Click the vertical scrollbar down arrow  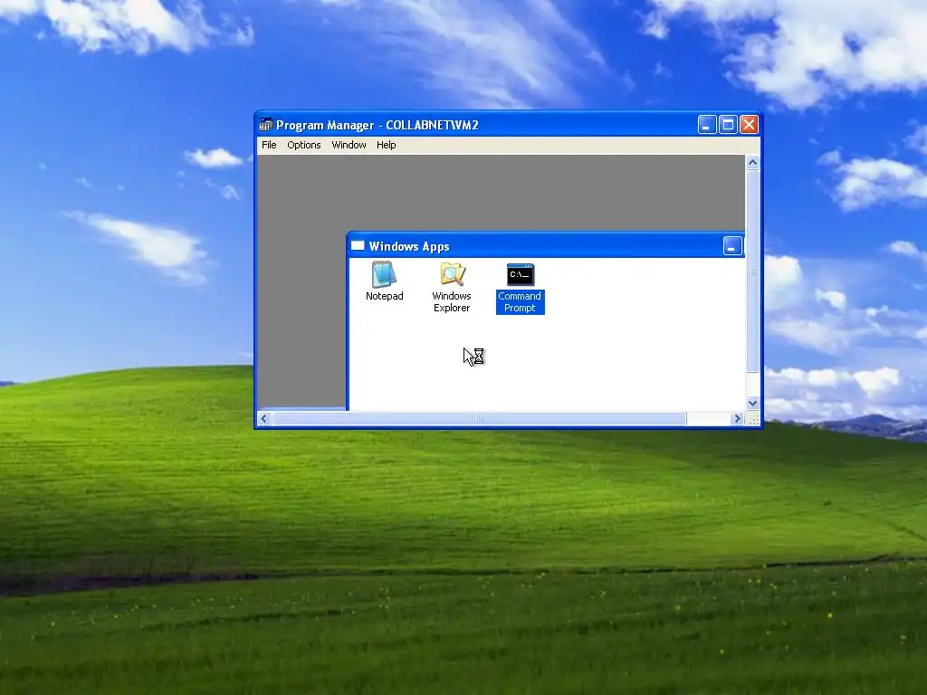click(752, 403)
